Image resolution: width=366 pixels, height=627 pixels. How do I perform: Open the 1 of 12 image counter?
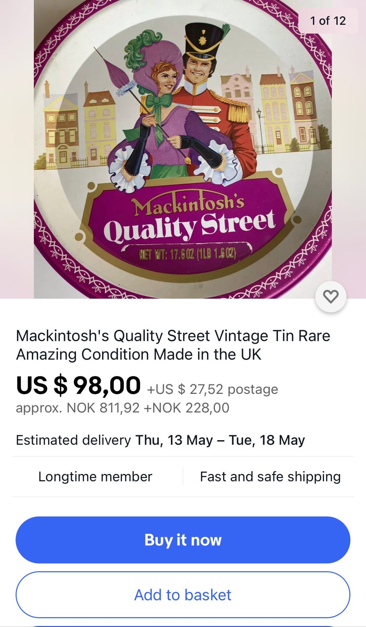(x=328, y=21)
